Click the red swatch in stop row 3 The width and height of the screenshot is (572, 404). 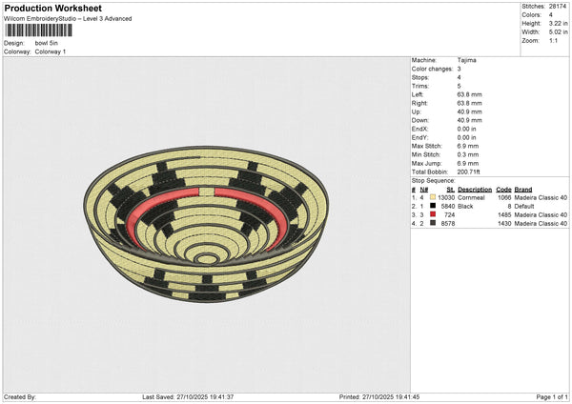(433, 215)
